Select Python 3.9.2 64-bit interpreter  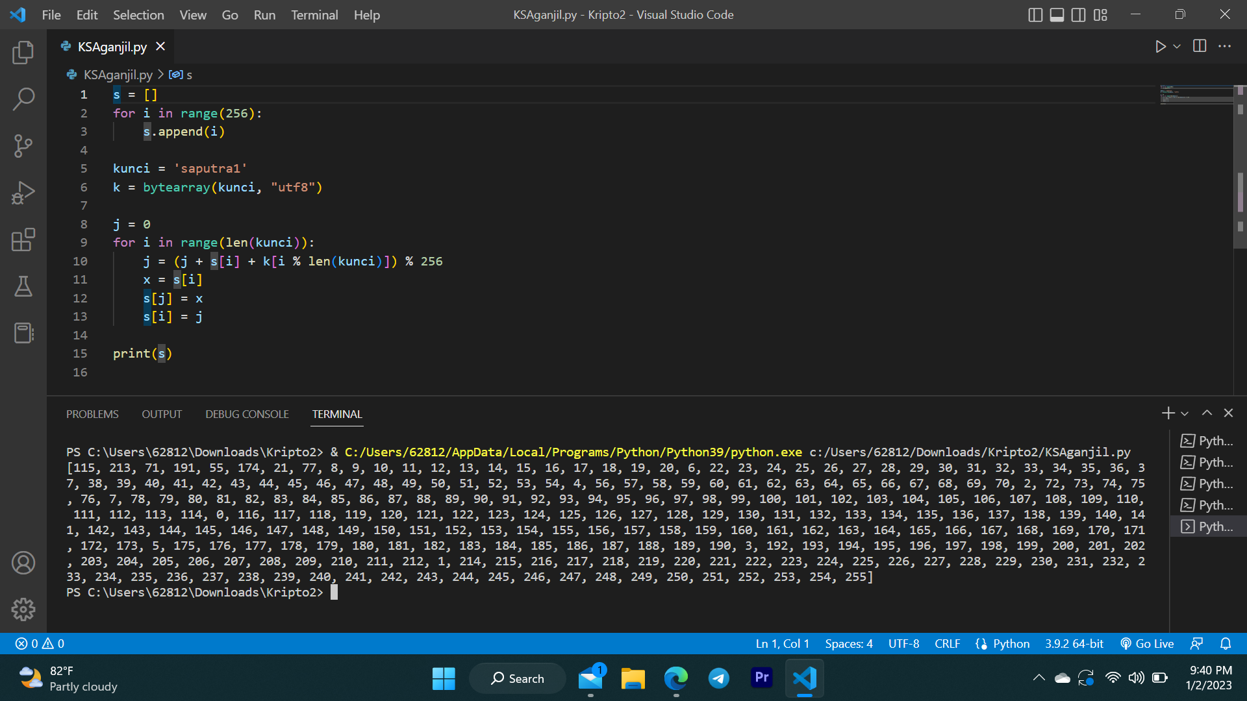coord(1074,643)
